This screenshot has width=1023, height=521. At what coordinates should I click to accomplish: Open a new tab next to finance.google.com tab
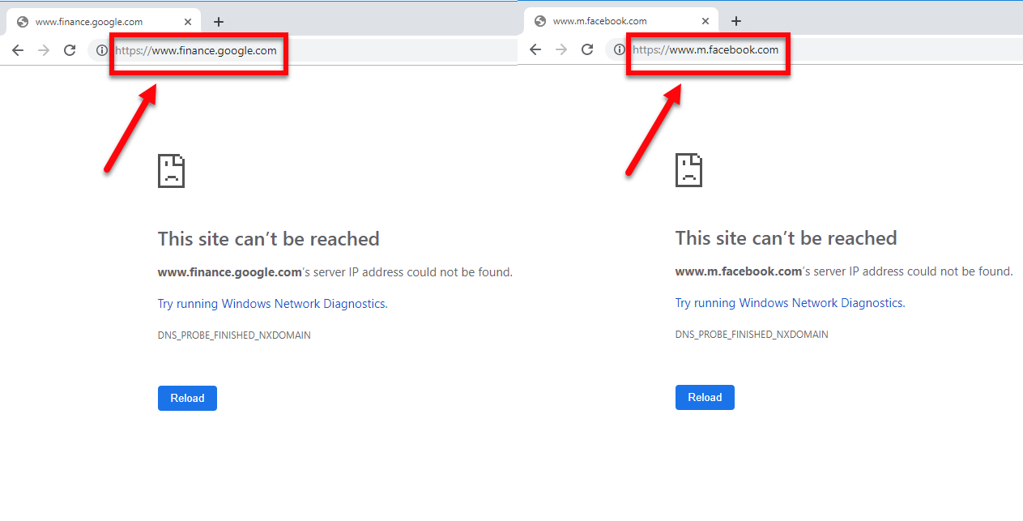[219, 22]
